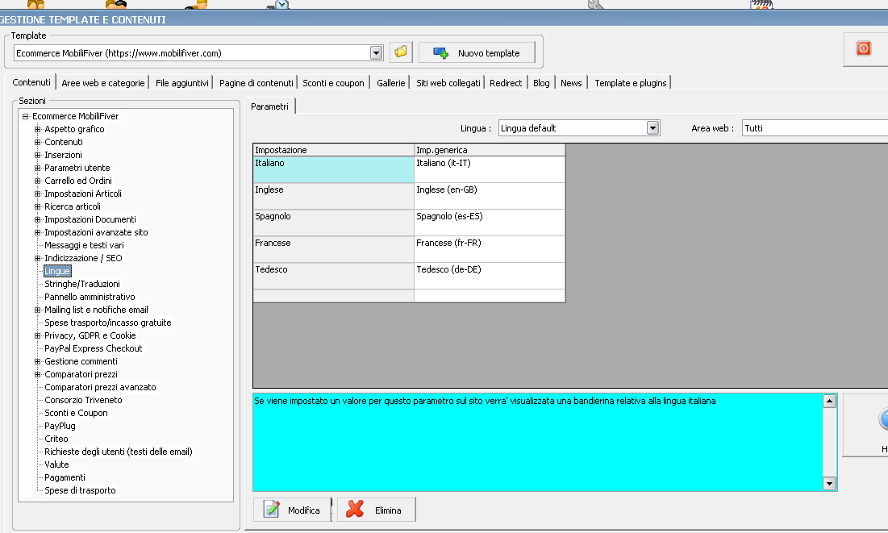The width and height of the screenshot is (888, 533).
Task: Expand the Privacy, GDPR e Cookie node
Action: (x=37, y=336)
